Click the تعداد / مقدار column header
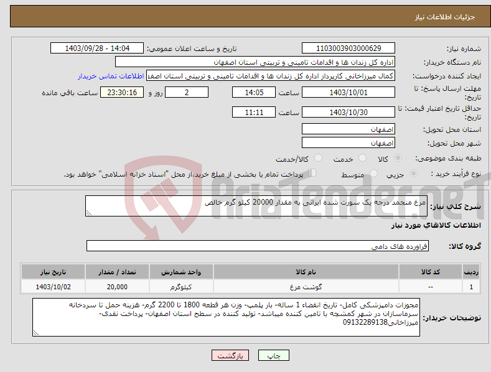The width and height of the screenshot is (491, 372). (117, 272)
